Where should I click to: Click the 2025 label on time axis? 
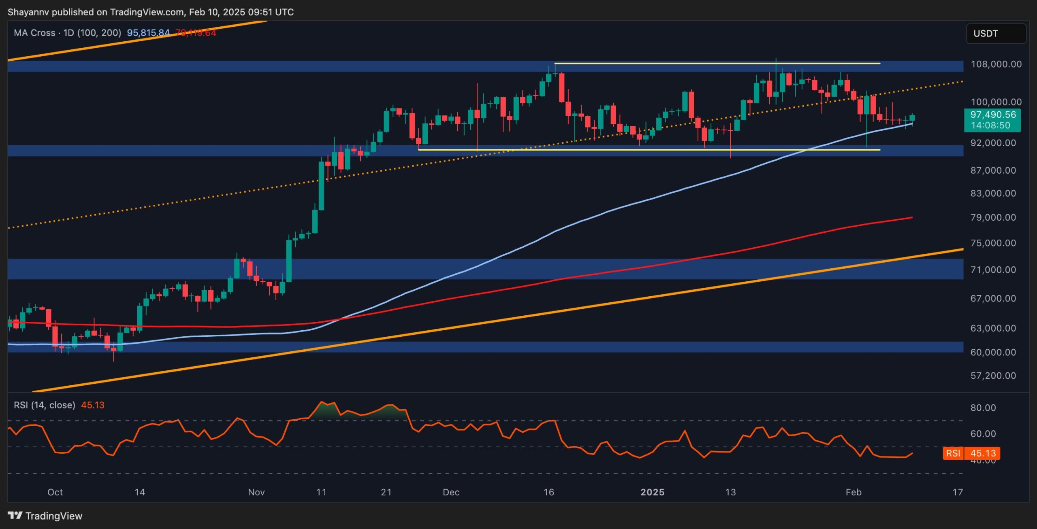(x=652, y=492)
